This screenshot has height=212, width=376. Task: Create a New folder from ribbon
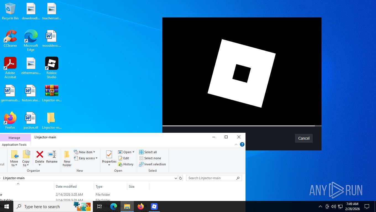[67, 158]
